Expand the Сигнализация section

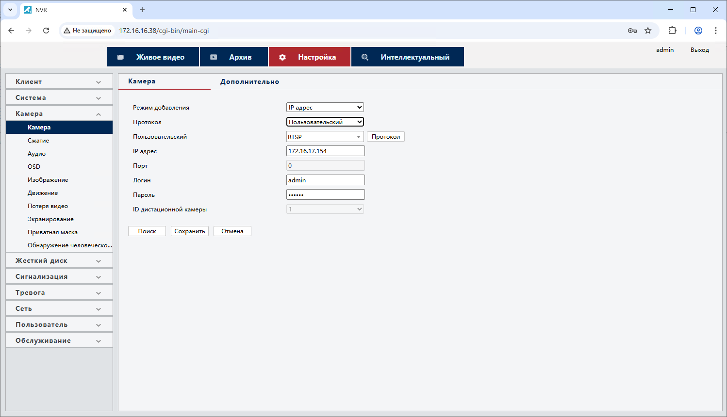pos(59,276)
